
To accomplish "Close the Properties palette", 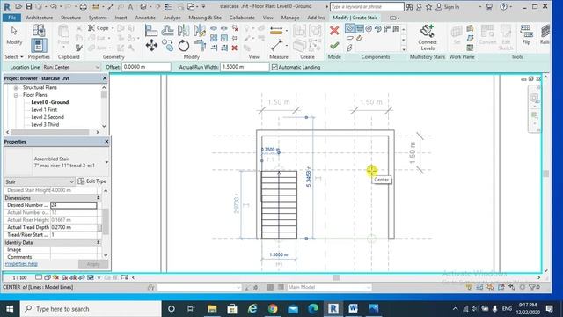I will click(106, 142).
